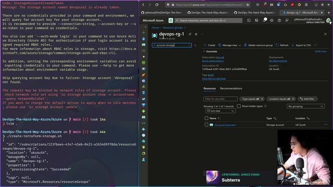Clear the 'account storage' menu search text

pyautogui.click(x=189, y=45)
